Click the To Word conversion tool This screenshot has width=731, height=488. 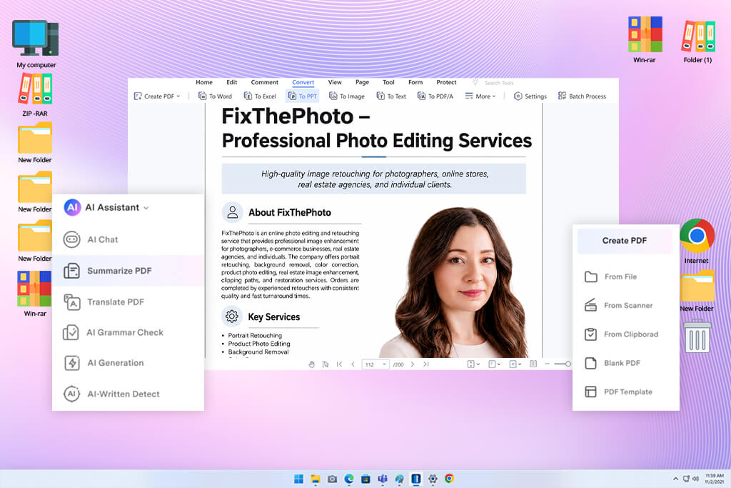point(215,96)
